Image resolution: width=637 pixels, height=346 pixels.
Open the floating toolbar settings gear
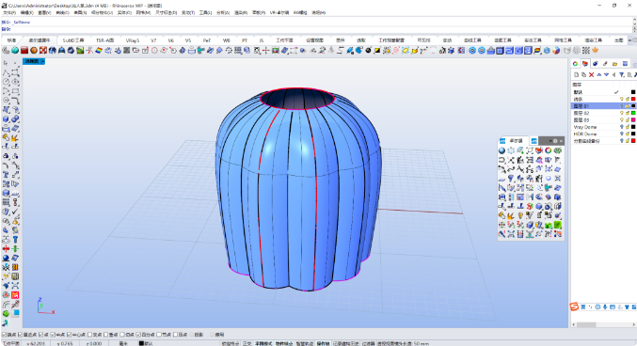[x=555, y=141]
